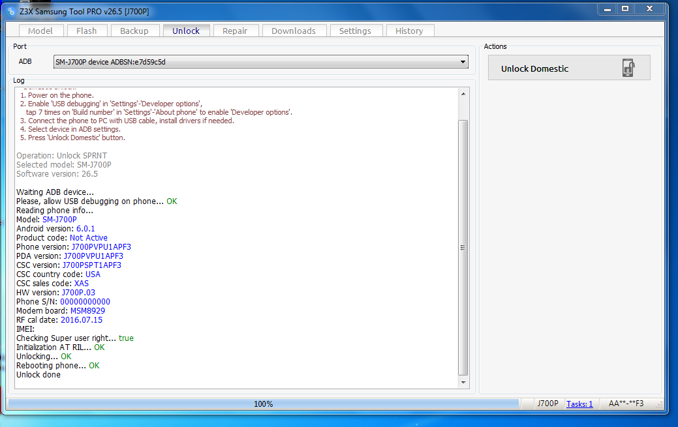This screenshot has height=427, width=678.
Task: Expand the ADB device dropdown arrow
Action: pyautogui.click(x=463, y=62)
